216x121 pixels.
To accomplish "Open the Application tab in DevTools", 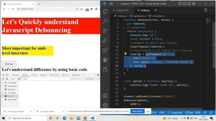I will coord(76,75).
